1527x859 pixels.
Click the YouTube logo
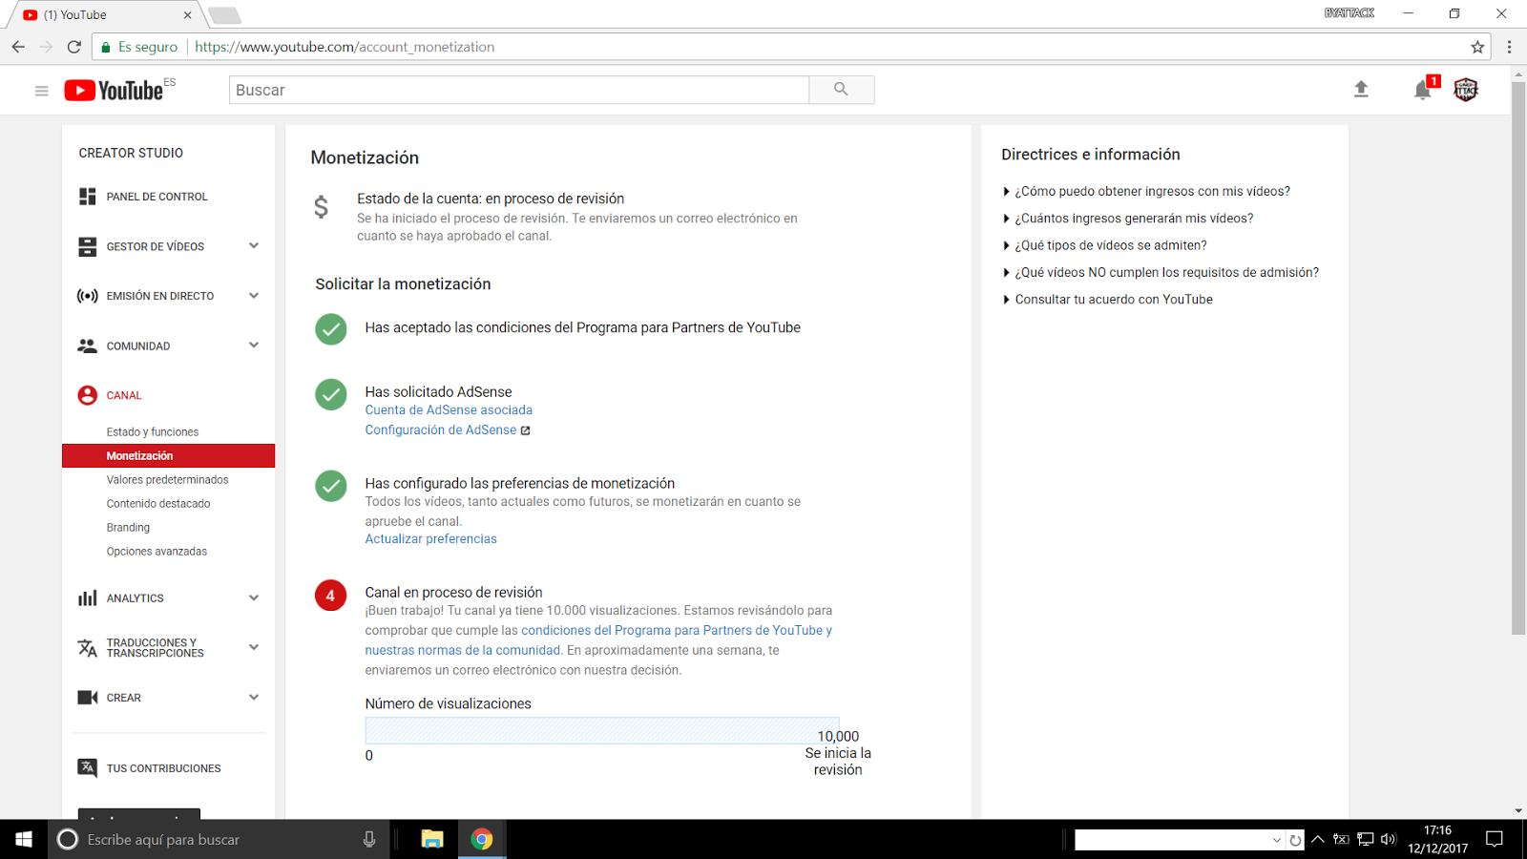click(115, 90)
